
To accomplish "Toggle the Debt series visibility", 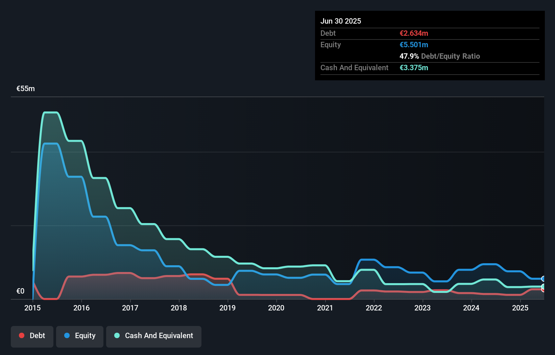I will (32, 336).
